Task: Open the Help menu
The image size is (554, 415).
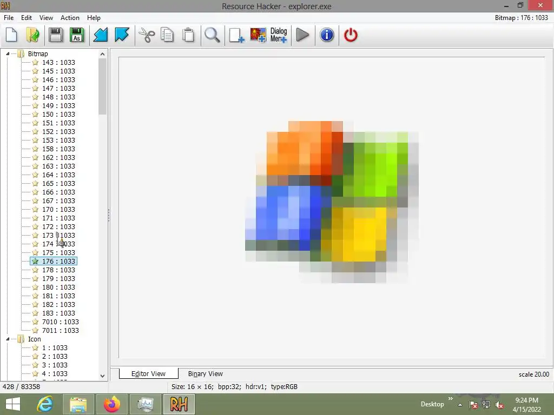Action: pos(94,18)
